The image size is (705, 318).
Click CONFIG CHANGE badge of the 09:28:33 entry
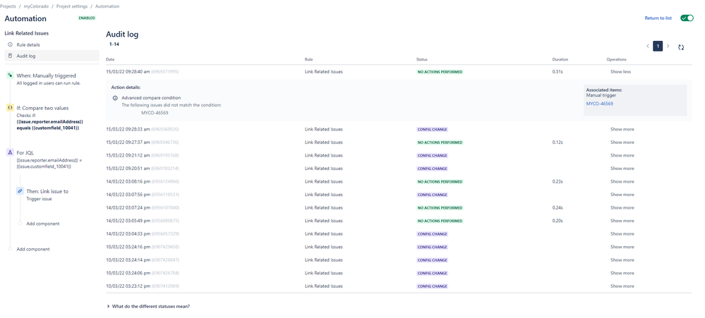click(x=432, y=129)
